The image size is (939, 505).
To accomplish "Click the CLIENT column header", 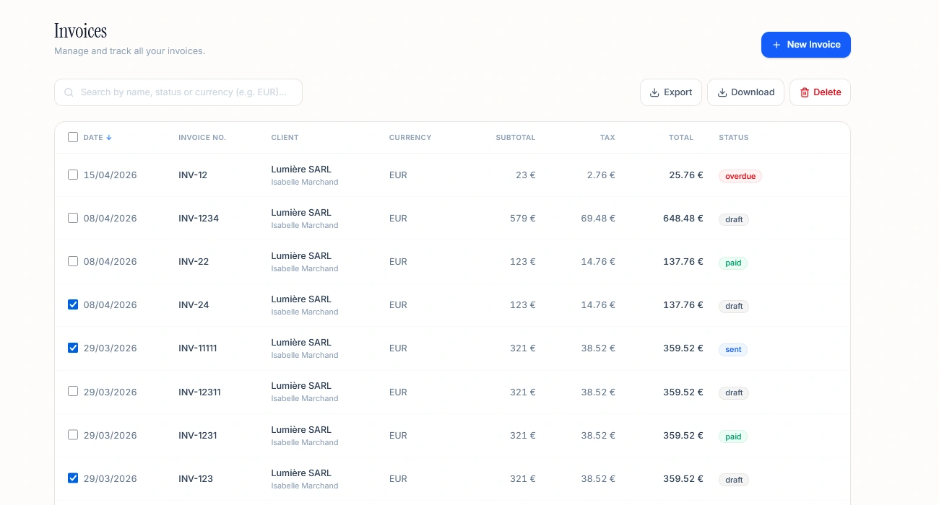I will (285, 137).
